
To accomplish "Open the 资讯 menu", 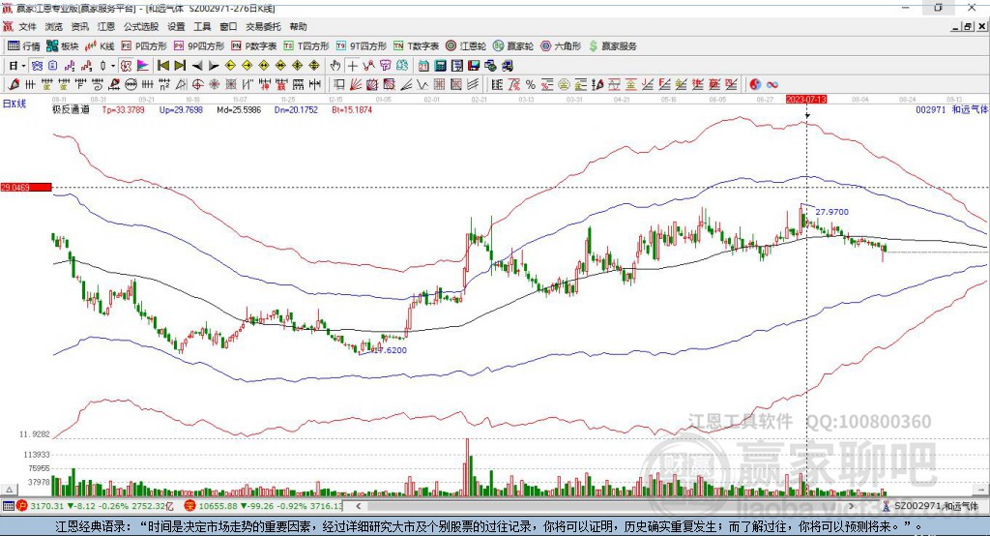I will [x=79, y=26].
